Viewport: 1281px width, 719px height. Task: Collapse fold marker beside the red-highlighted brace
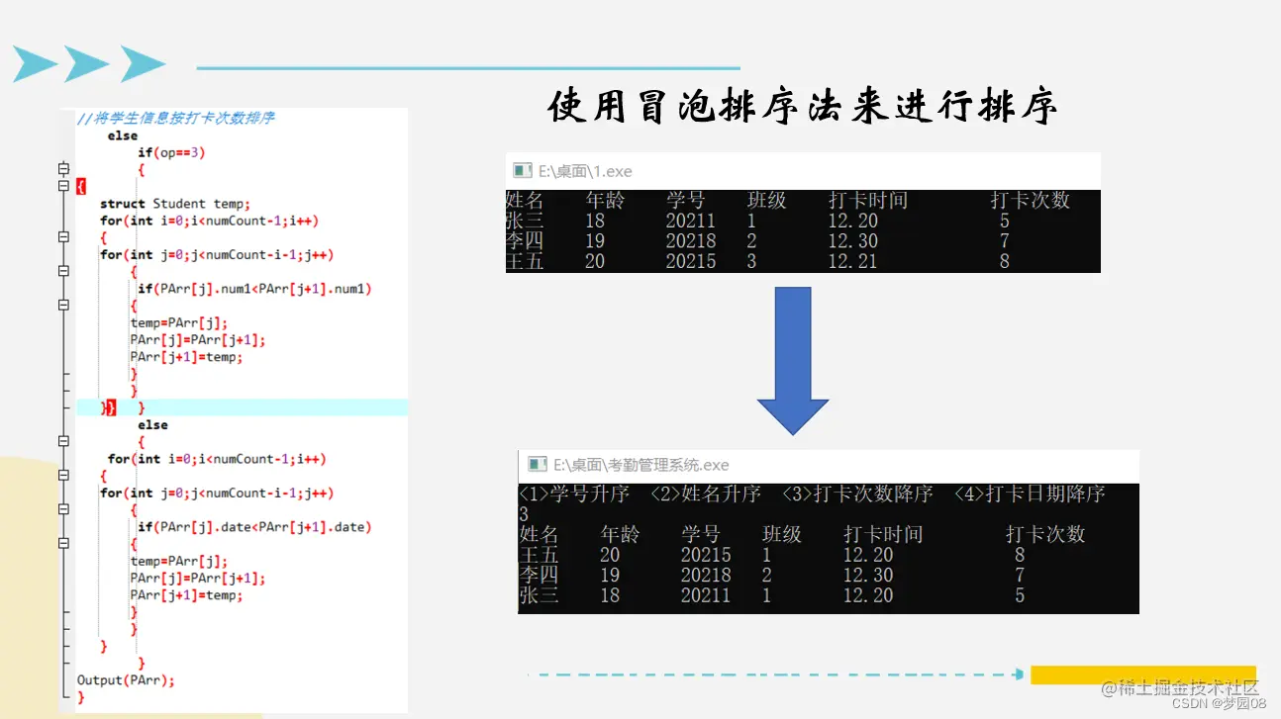pos(63,186)
